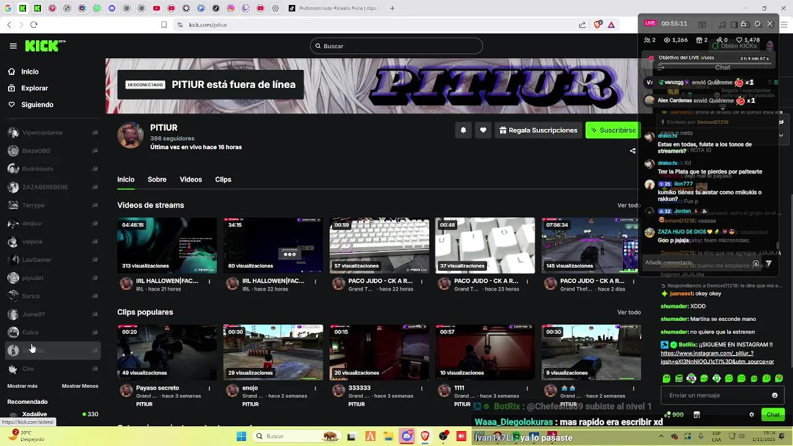
Task: Click the share icon below Suscribirse
Action: point(633,151)
